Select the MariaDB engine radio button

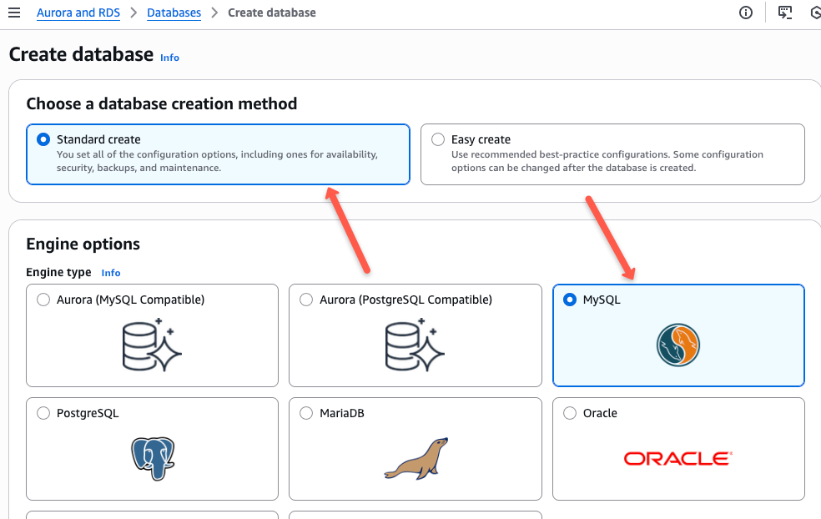point(306,413)
